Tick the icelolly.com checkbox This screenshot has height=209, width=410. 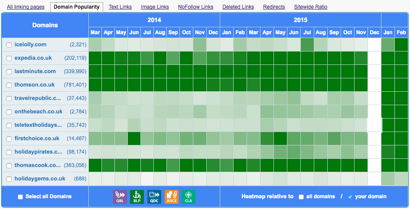(9, 45)
